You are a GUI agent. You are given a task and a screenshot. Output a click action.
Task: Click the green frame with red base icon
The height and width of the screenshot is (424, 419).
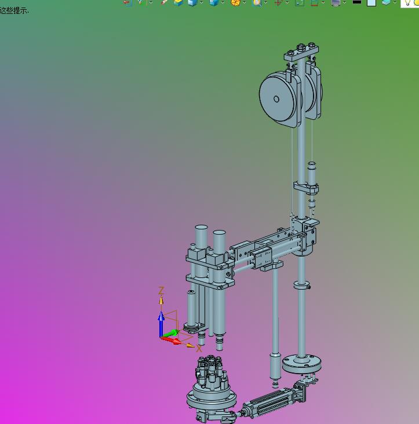(314, 3)
